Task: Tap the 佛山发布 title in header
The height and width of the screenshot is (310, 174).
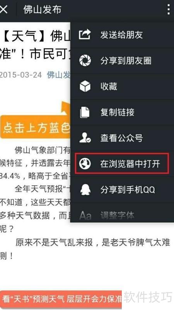Action: click(43, 9)
